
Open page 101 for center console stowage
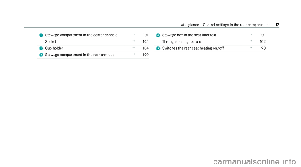click(x=146, y=35)
